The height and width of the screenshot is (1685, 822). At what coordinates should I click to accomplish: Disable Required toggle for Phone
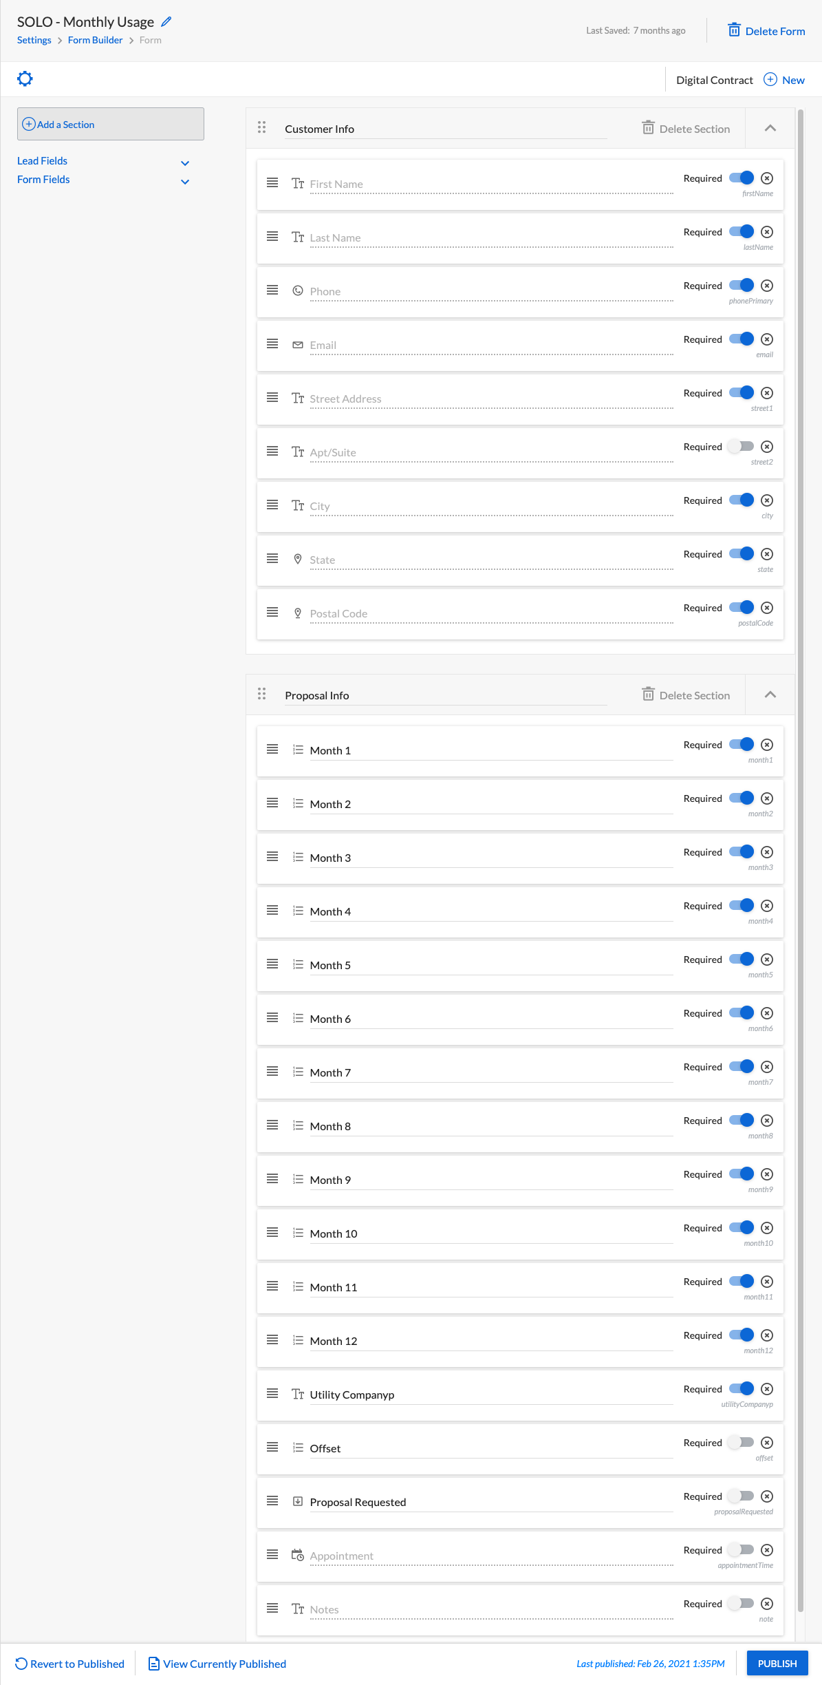tap(742, 286)
